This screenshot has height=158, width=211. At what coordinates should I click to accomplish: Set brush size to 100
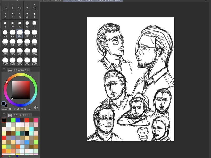click(27, 43)
